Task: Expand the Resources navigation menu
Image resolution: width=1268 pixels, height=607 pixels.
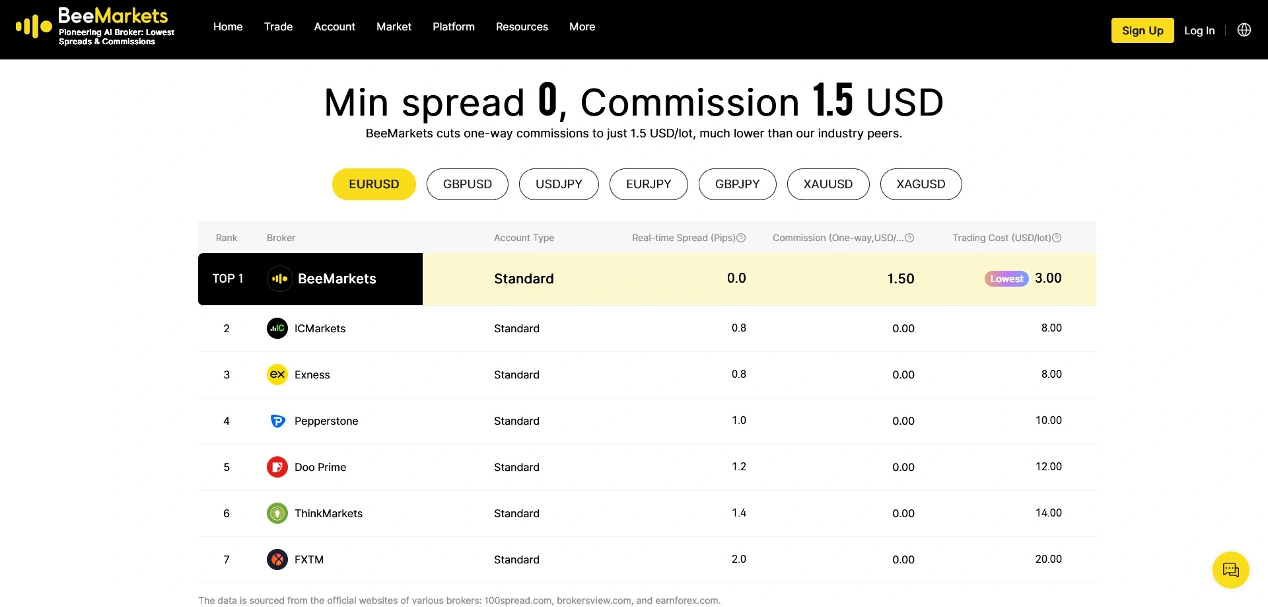Action: (x=522, y=27)
